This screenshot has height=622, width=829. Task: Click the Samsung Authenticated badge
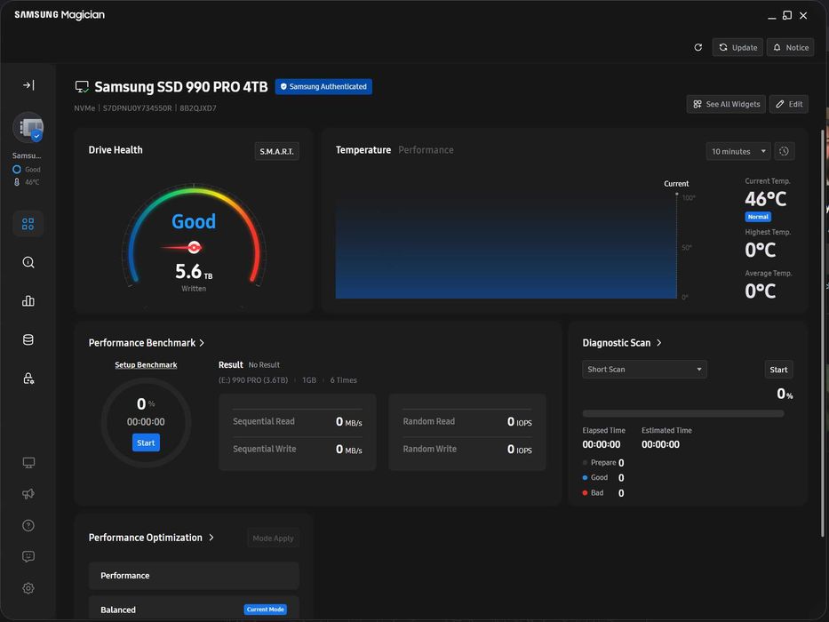point(323,87)
